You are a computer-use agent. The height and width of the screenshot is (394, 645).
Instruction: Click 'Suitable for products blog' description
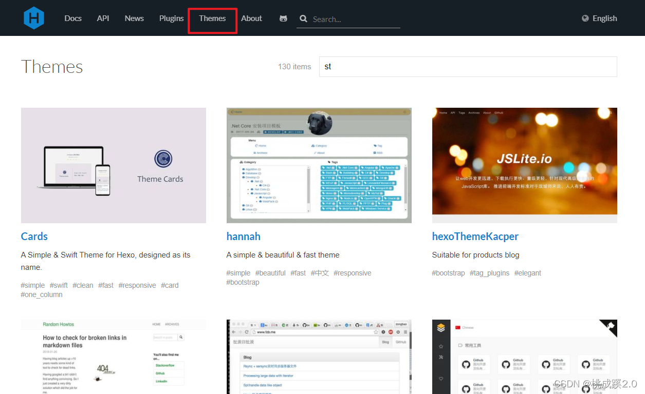pos(476,255)
